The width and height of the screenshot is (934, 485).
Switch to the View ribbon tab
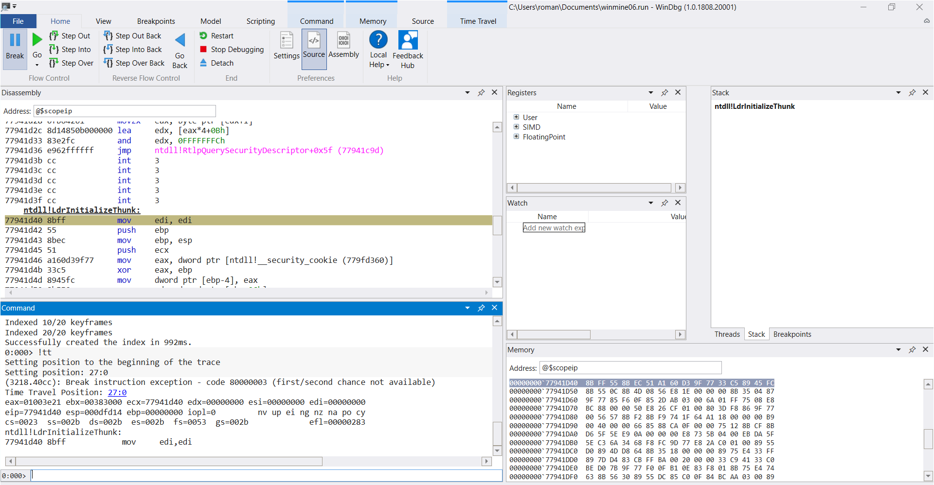click(x=104, y=21)
